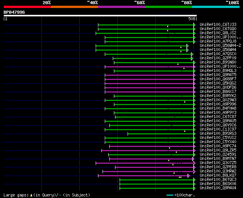
Task: Open hit UniRef100_Q2PER8
Action: pos(218,167)
